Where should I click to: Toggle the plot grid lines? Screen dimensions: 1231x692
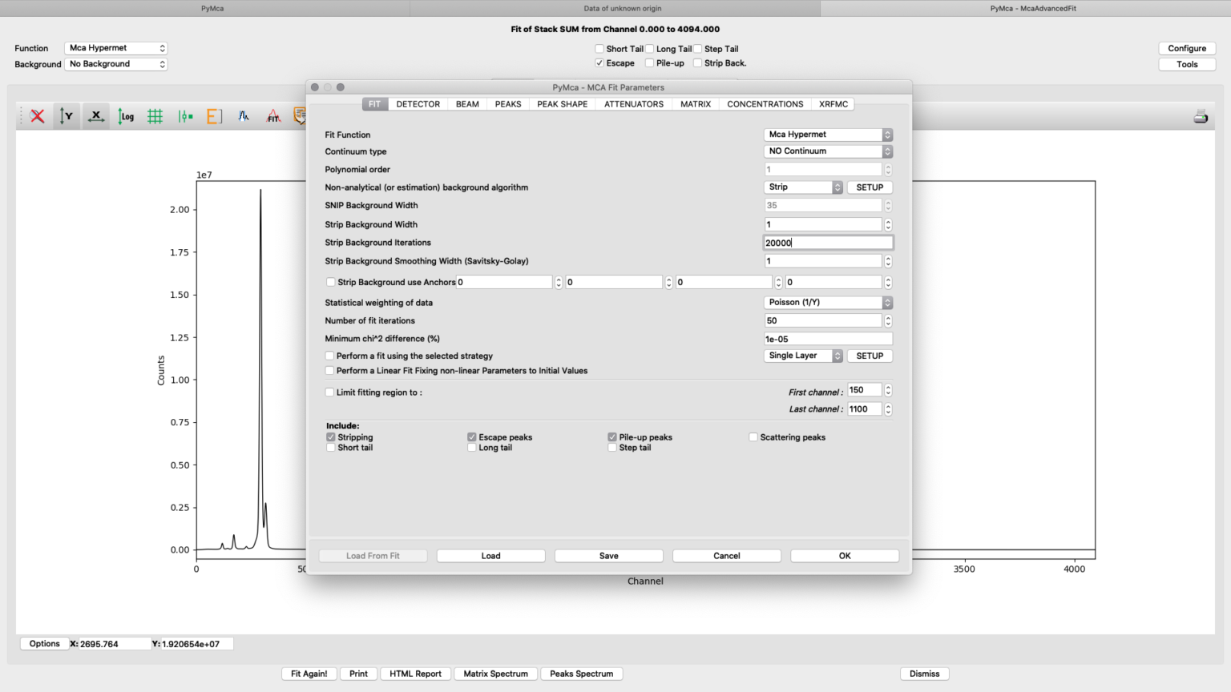[155, 116]
